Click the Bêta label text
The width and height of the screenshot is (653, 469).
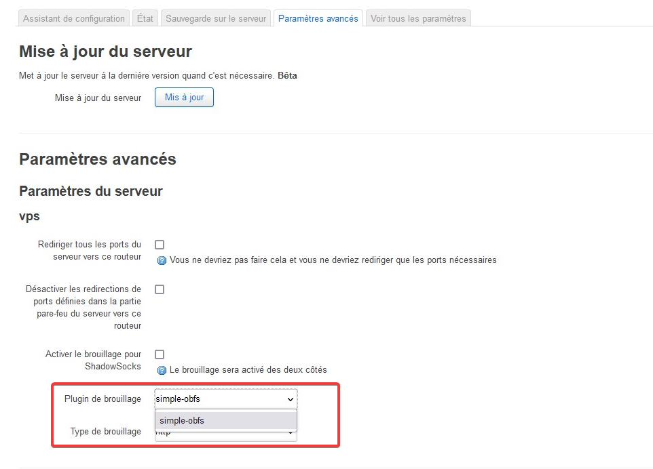pyautogui.click(x=287, y=76)
